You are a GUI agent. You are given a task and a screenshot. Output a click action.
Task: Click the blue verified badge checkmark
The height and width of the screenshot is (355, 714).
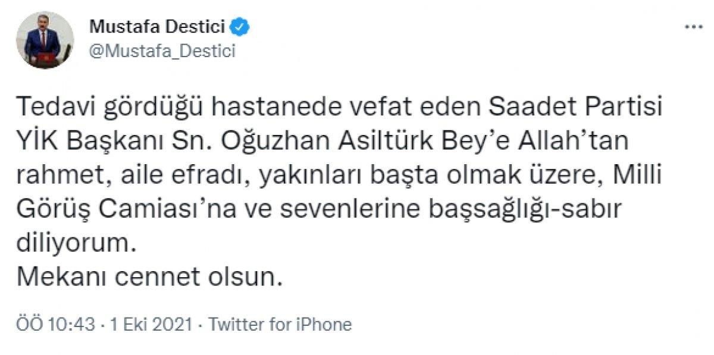240,26
